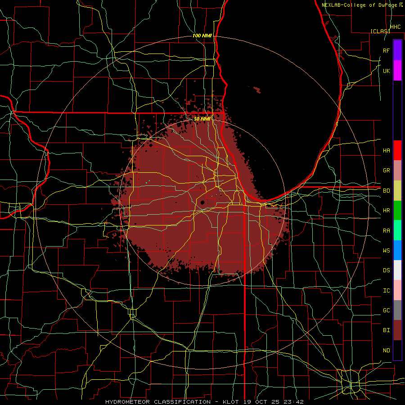Select the RA legend label
Image resolution: width=405 pixels, height=405 pixels.
tap(387, 231)
